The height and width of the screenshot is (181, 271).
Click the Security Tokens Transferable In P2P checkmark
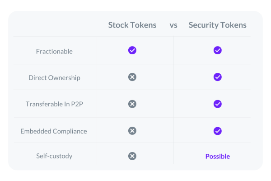tap(218, 104)
